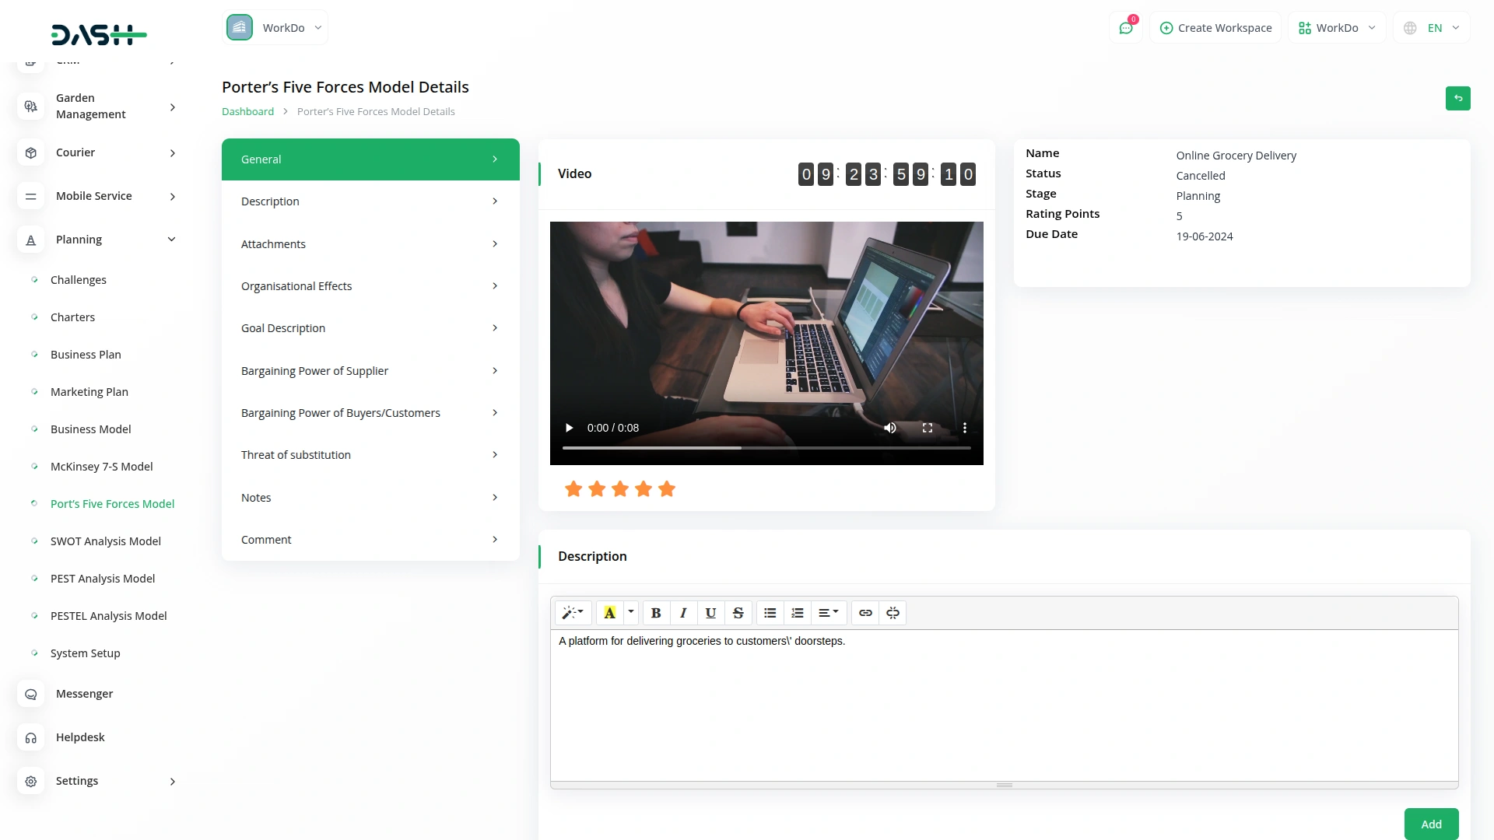The height and width of the screenshot is (840, 1494).
Task: Open the EN language dropdown
Action: pos(1433,28)
